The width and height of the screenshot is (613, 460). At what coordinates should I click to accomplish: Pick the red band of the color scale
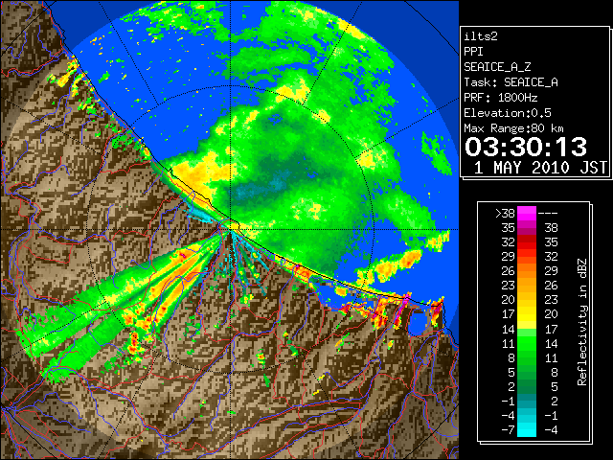point(527,242)
